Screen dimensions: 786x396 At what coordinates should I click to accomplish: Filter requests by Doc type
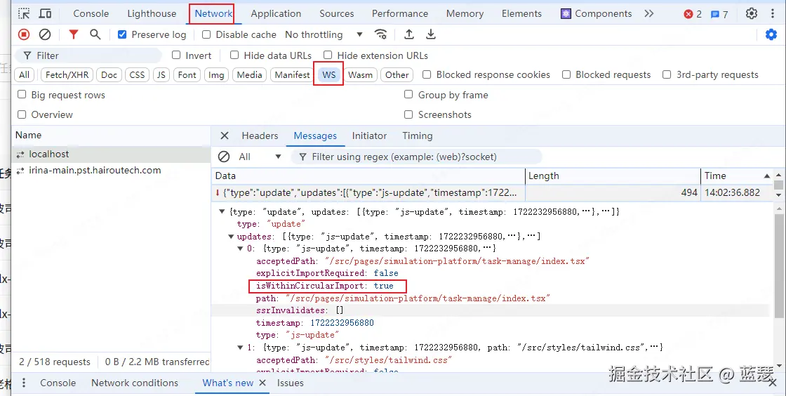109,74
